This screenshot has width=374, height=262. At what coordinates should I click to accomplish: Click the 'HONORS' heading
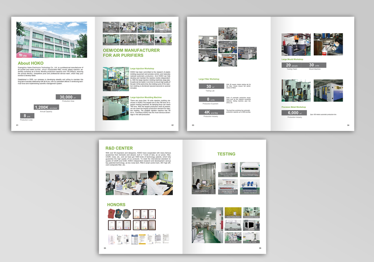(x=116, y=205)
